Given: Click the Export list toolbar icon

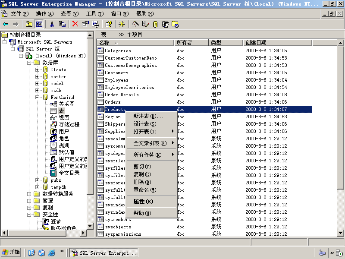Looking at the screenshot, I should coord(95,24).
